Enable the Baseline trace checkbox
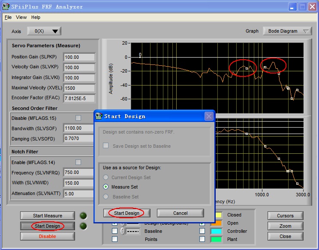319x250 pixels. pyautogui.click(x=115, y=231)
